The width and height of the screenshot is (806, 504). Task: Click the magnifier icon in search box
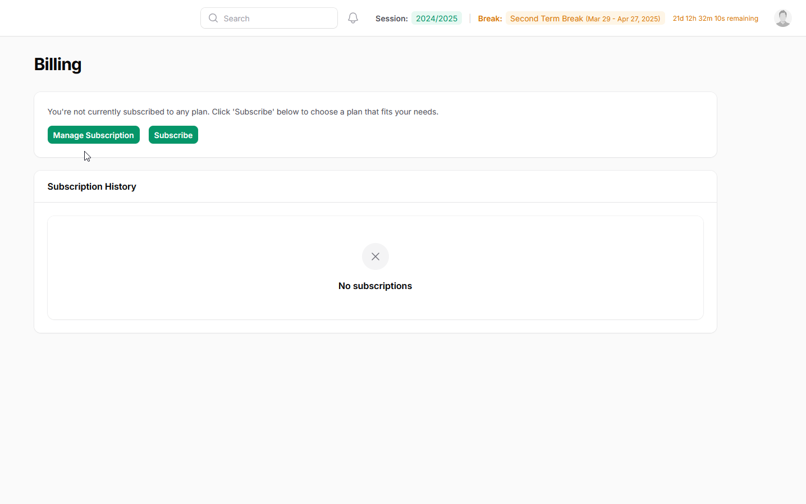(213, 18)
